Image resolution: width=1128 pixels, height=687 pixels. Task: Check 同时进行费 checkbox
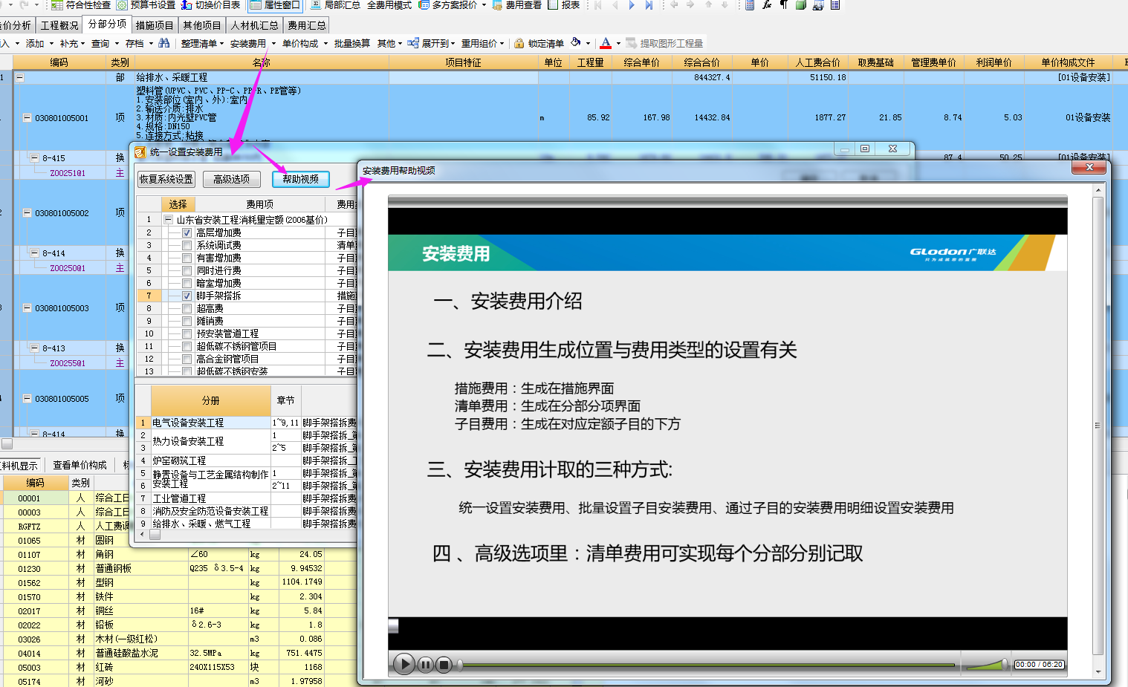(187, 270)
